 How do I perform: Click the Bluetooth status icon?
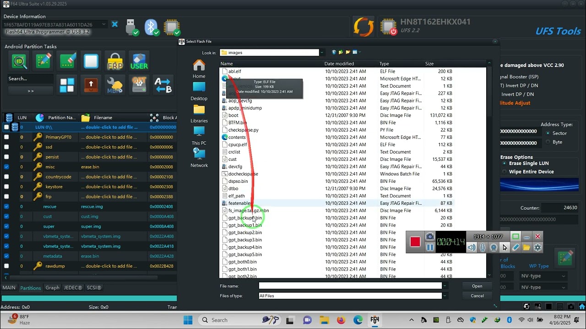[x=152, y=27]
